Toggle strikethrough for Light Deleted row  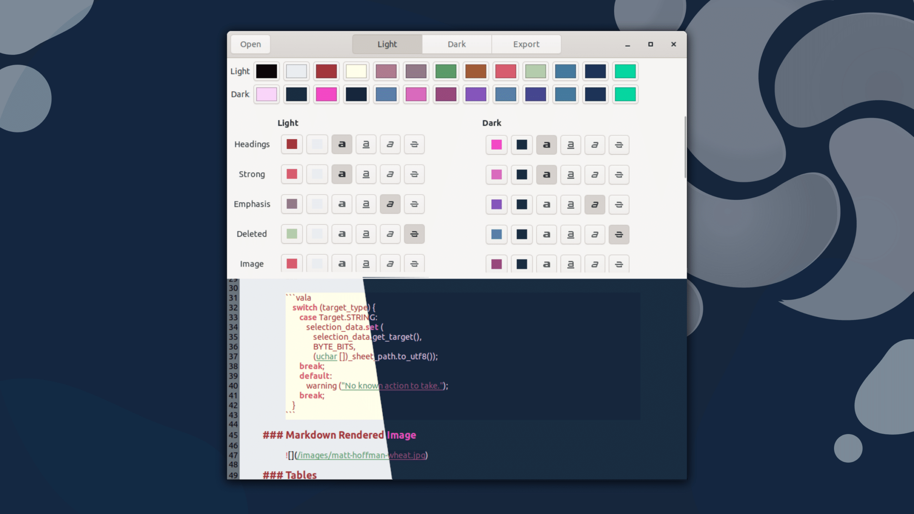click(x=414, y=234)
